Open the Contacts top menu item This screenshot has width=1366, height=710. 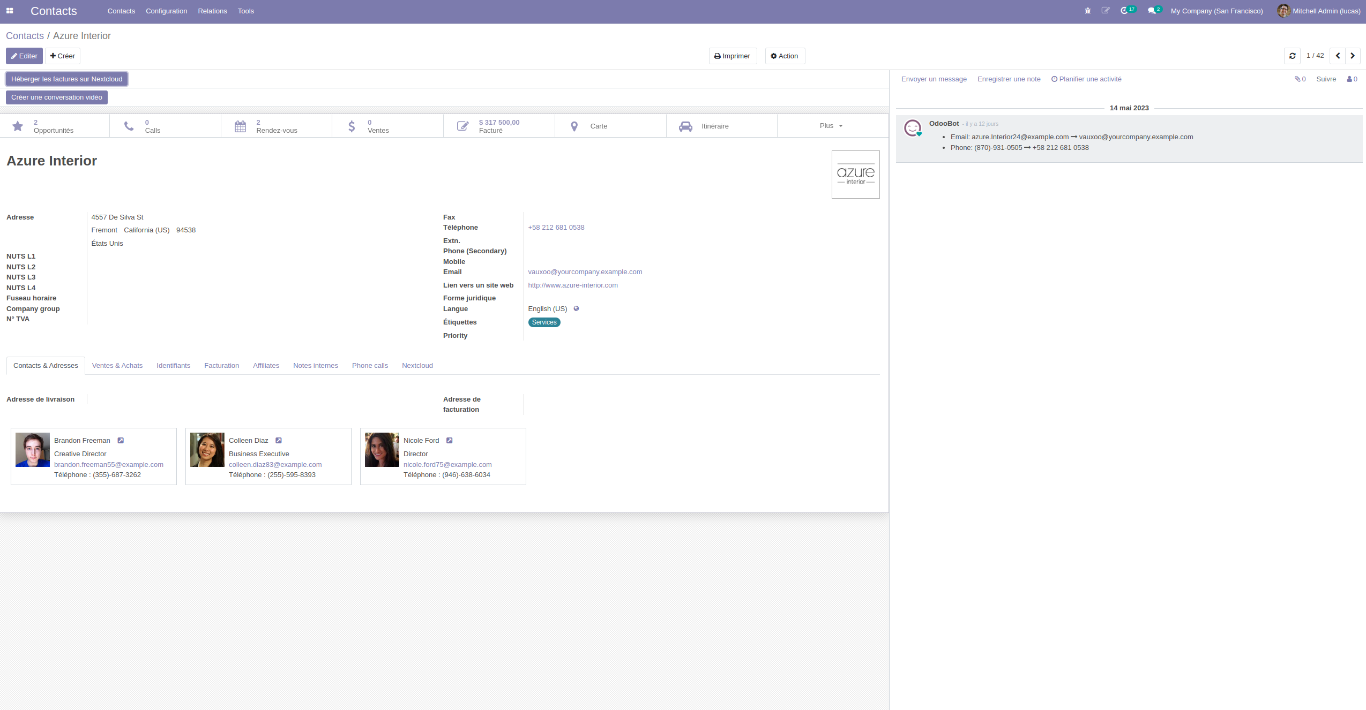point(121,11)
